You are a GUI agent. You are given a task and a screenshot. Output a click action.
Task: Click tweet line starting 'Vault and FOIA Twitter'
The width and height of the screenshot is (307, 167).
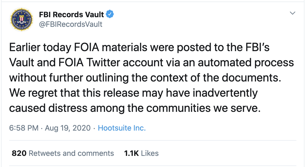pyautogui.click(x=151, y=63)
